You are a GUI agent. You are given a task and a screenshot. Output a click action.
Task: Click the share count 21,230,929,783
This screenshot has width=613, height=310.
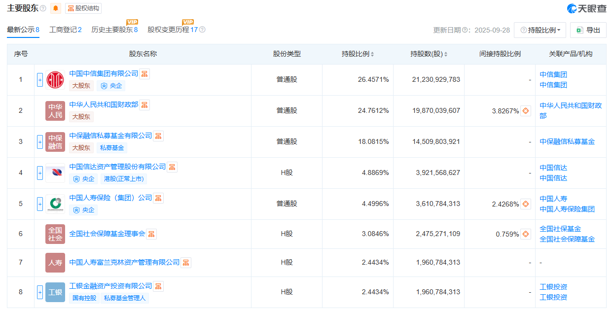tap(436, 80)
